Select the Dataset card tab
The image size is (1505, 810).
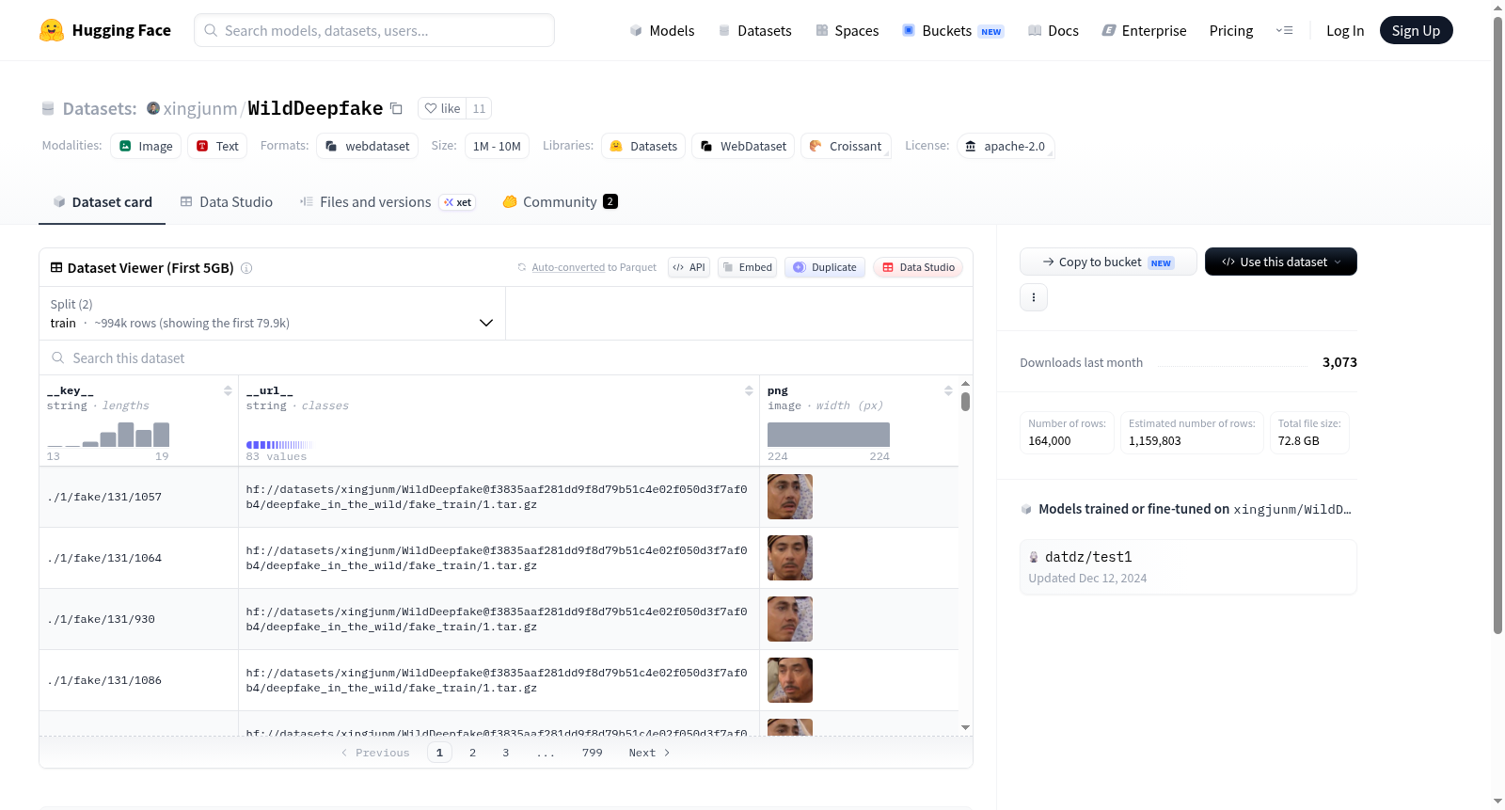pyautogui.click(x=103, y=202)
